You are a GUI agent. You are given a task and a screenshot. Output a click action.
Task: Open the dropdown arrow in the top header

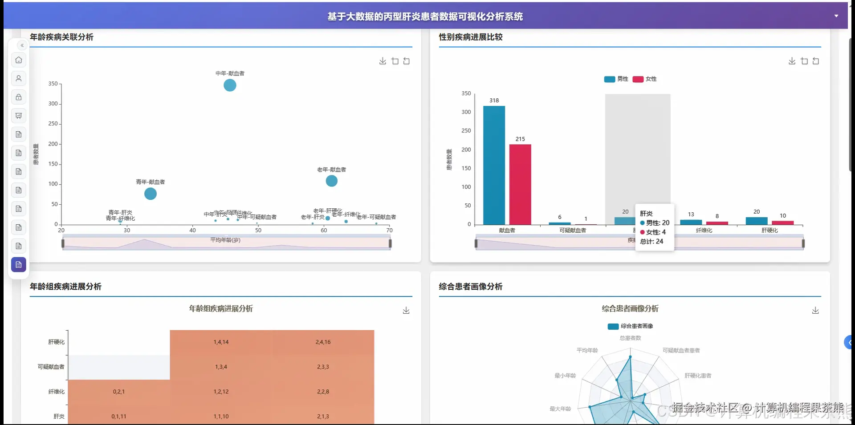tap(836, 16)
